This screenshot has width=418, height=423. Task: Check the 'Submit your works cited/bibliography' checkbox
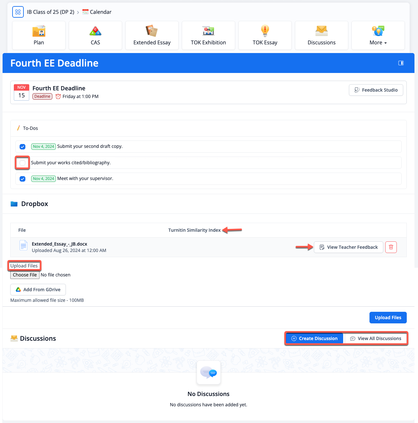click(22, 163)
